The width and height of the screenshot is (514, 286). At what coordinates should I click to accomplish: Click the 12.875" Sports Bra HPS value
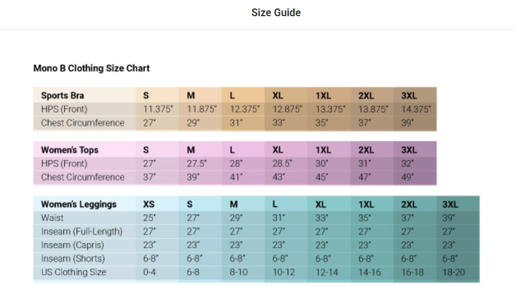pos(287,109)
